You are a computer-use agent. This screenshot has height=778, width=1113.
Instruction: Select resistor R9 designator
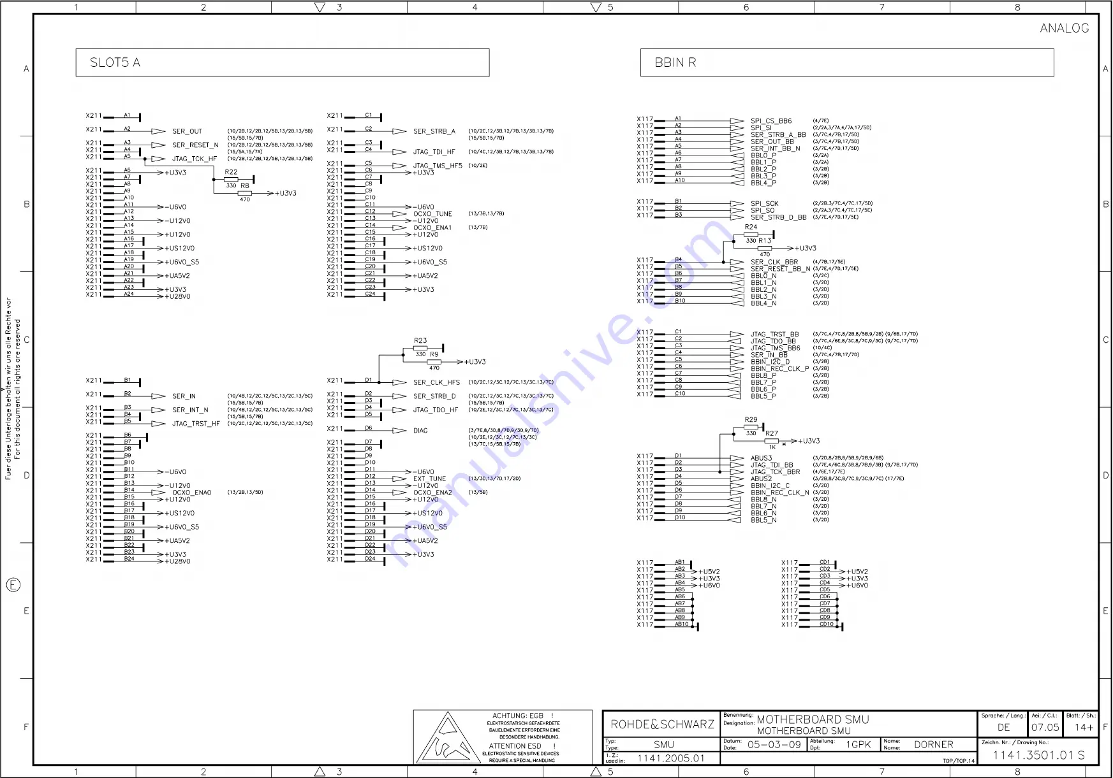pyautogui.click(x=434, y=354)
